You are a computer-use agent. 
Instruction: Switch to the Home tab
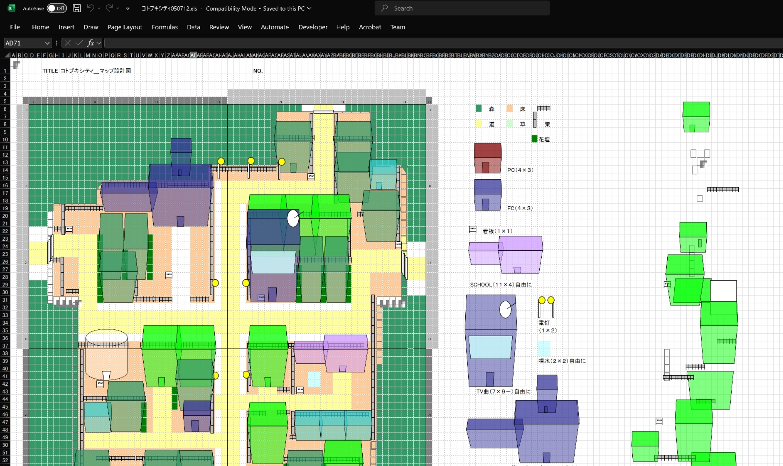[41, 27]
